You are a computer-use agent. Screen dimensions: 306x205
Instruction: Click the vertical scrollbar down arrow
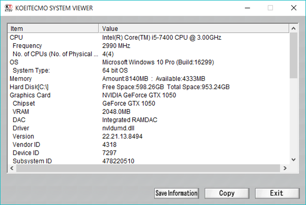tap(293, 160)
